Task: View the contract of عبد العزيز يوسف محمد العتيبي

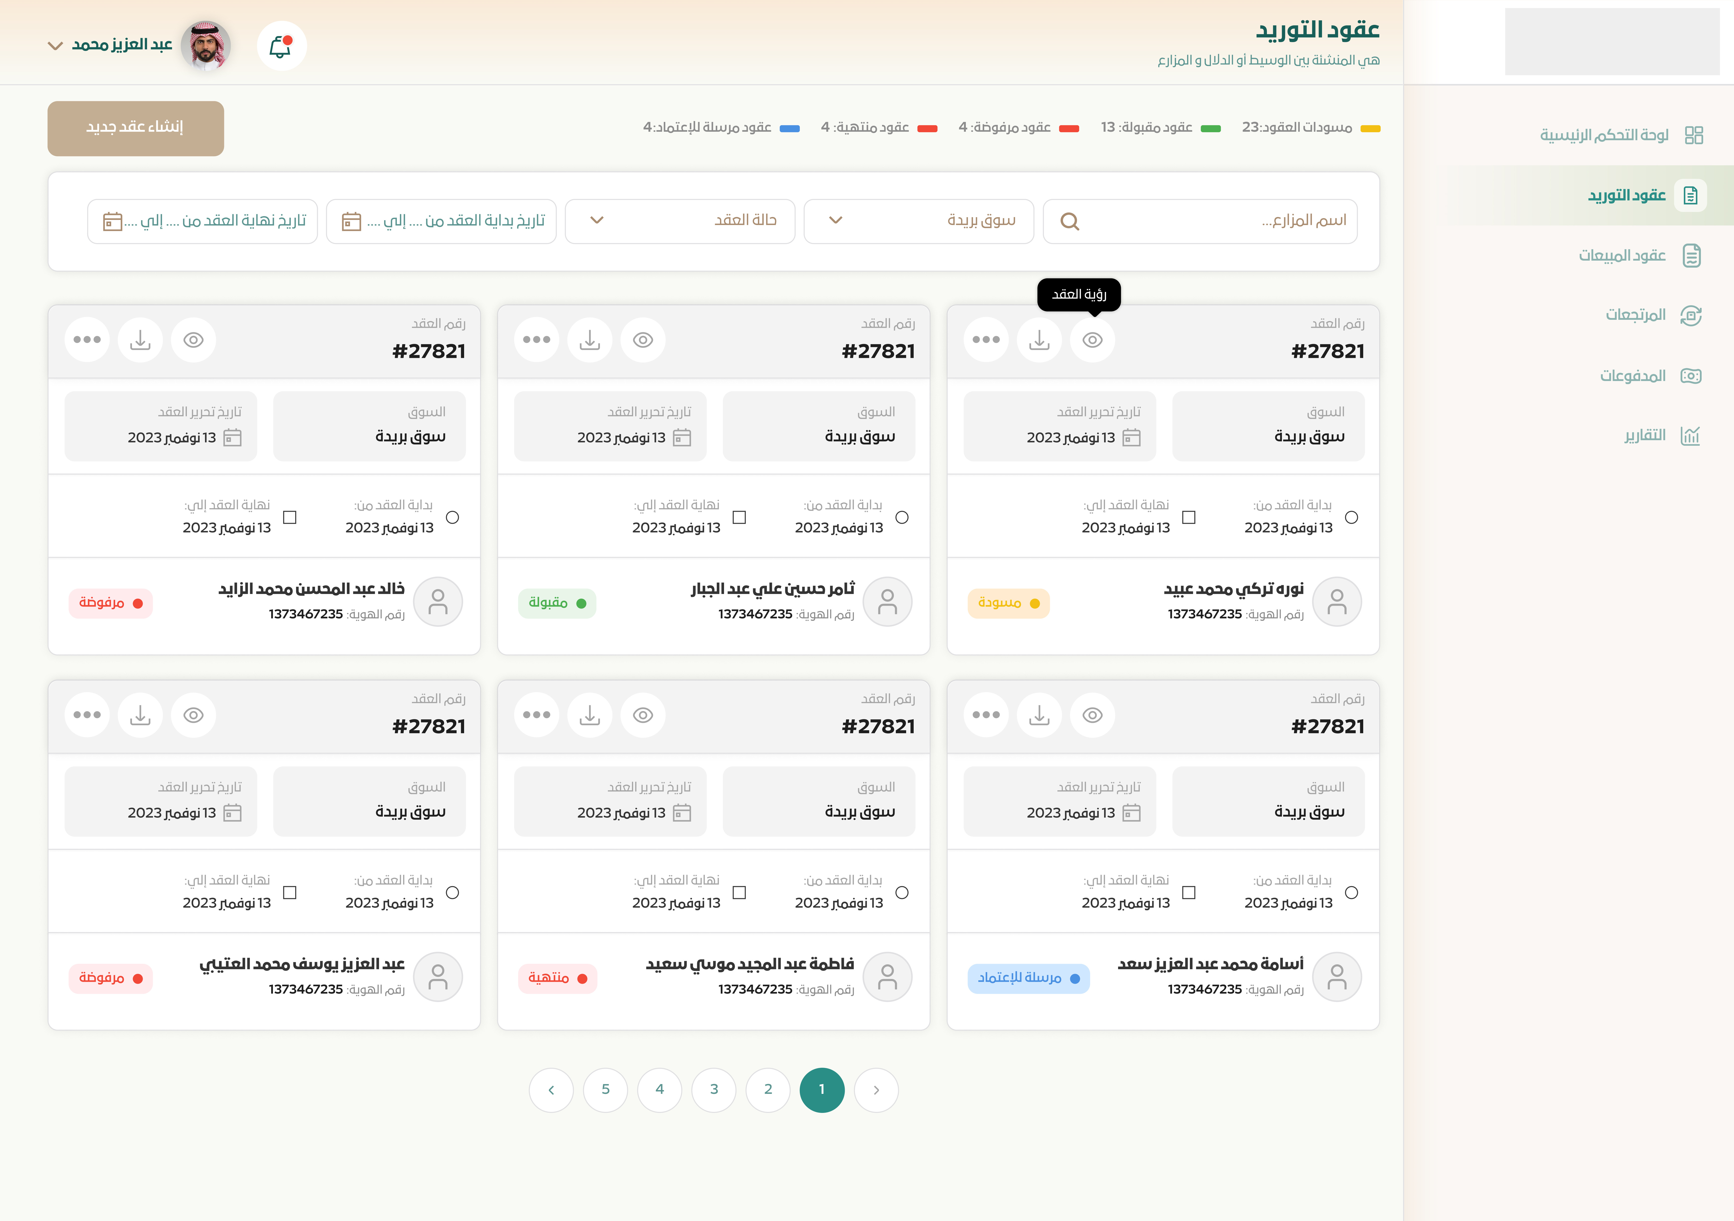Action: (x=193, y=715)
